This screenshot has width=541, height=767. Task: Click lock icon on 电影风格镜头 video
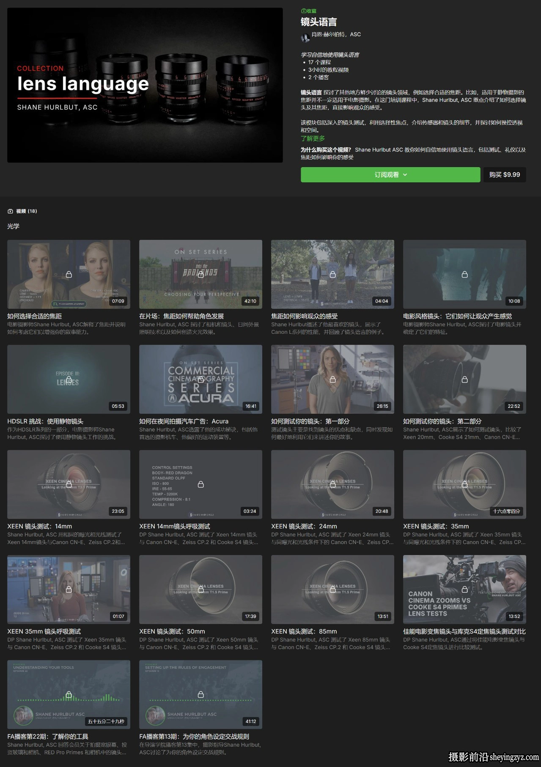465,275
